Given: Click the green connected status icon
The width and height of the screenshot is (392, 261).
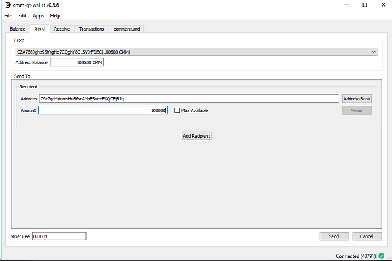Looking at the screenshot, I should pos(382,256).
